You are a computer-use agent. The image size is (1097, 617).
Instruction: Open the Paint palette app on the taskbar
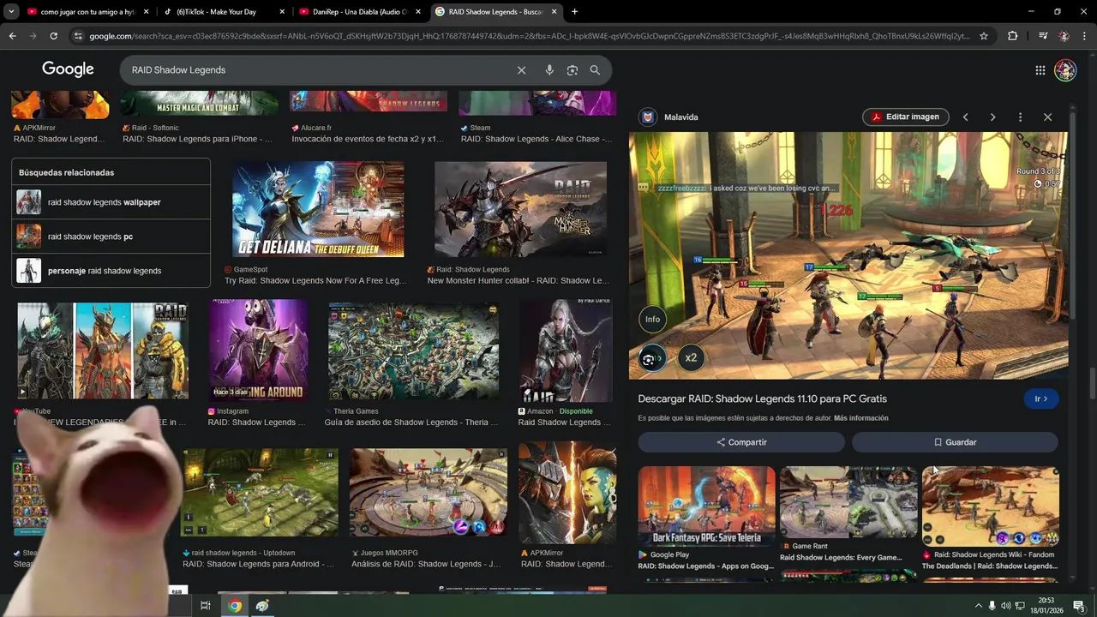point(262,606)
